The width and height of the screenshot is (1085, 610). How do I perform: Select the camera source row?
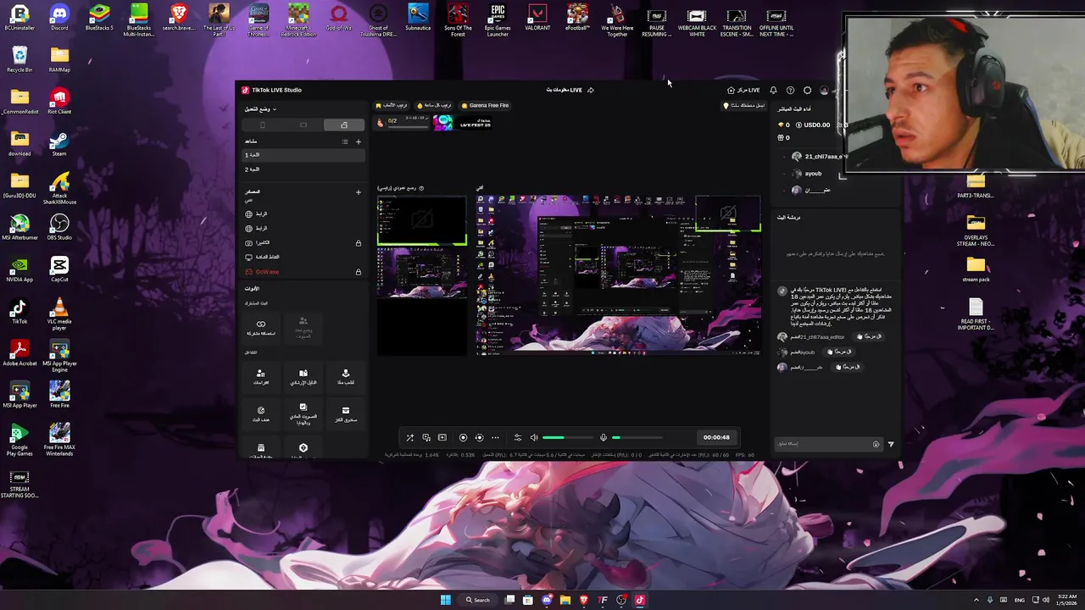(x=304, y=243)
